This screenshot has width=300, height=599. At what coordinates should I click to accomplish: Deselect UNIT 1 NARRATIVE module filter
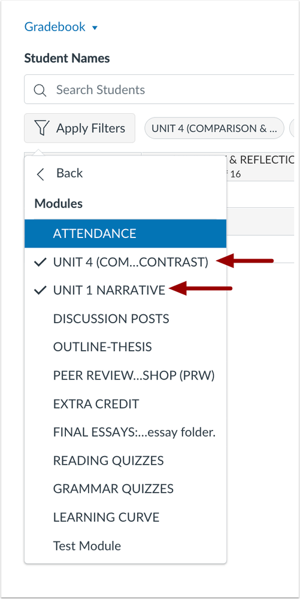[x=126, y=290]
